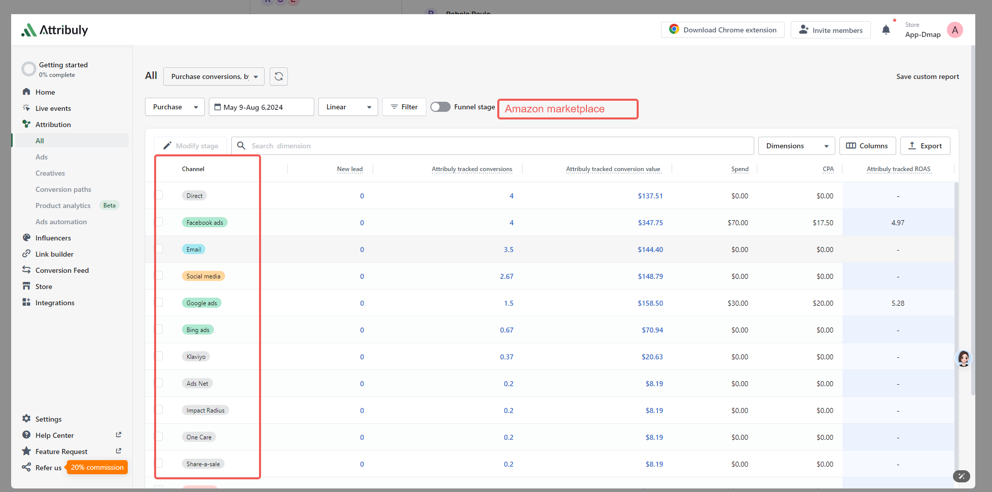Screen dimensions: 992x492
Task: Check the Klaviyo row checkbox
Action: (159, 356)
